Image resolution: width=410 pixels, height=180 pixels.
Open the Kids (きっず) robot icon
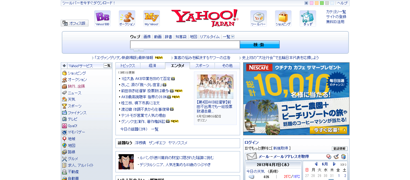click(x=308, y=19)
